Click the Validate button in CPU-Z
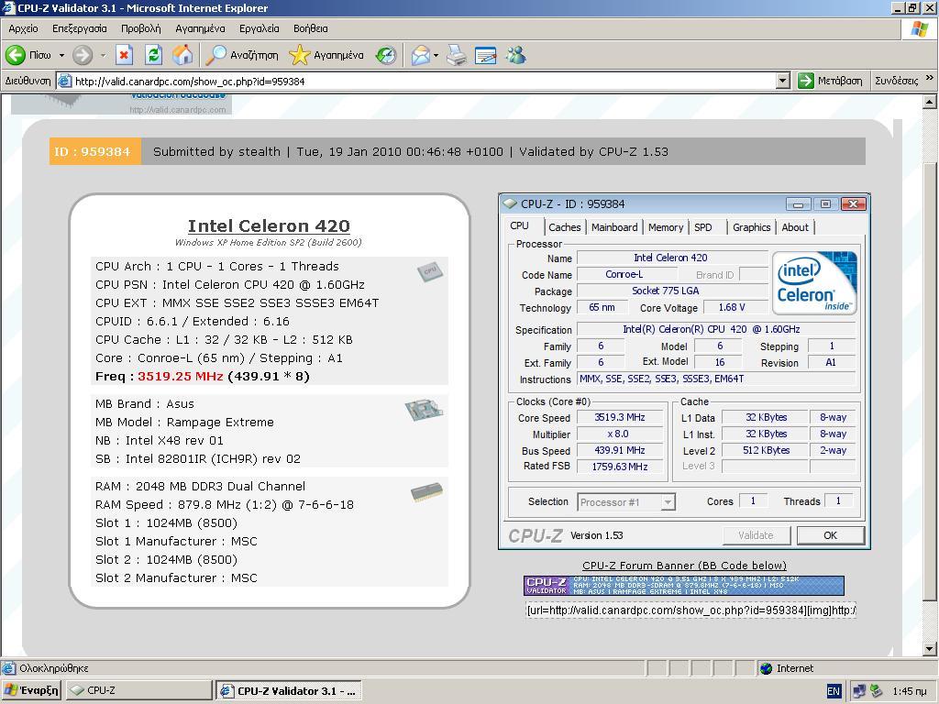939x704 pixels. tap(757, 535)
